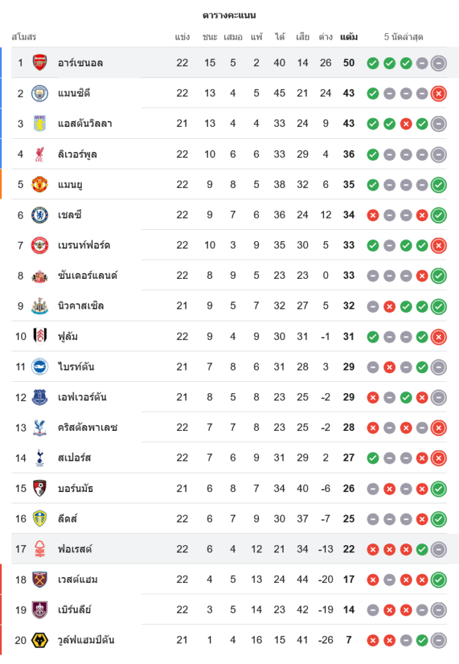Viewport: 459px width, 664px height.
Task: Click the Aston Villa crest icon
Action: coord(40,124)
